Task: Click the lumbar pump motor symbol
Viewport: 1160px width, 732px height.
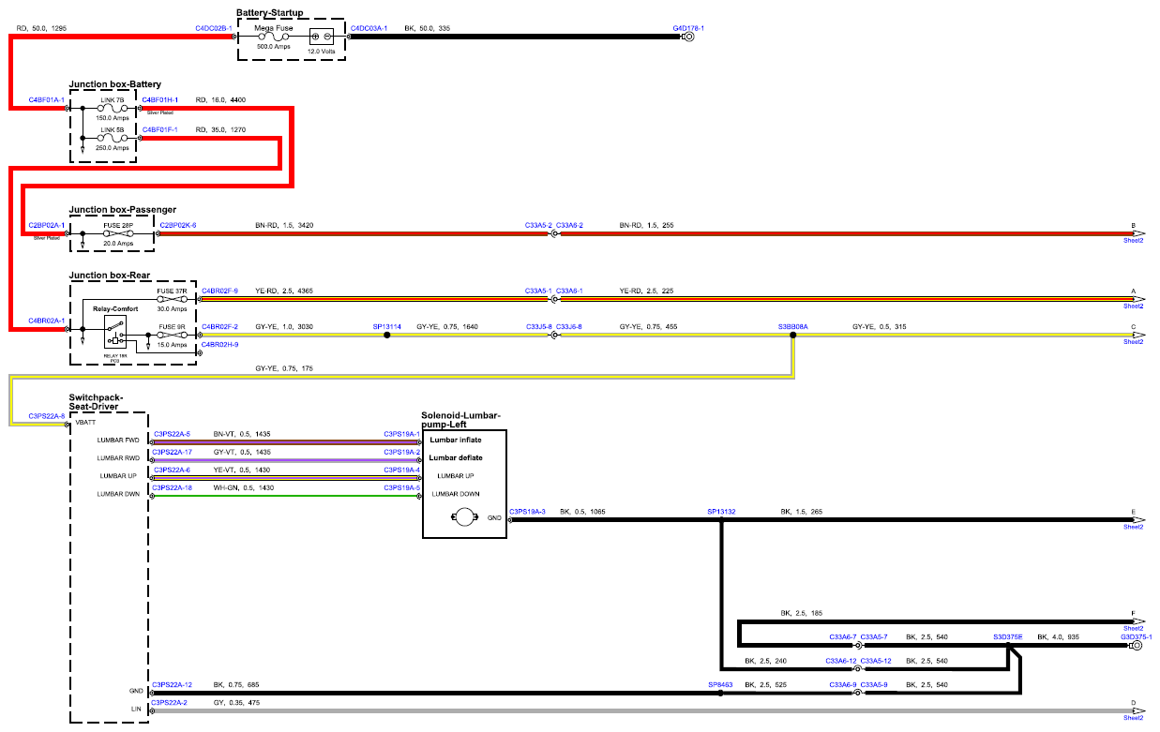Action: 466,518
